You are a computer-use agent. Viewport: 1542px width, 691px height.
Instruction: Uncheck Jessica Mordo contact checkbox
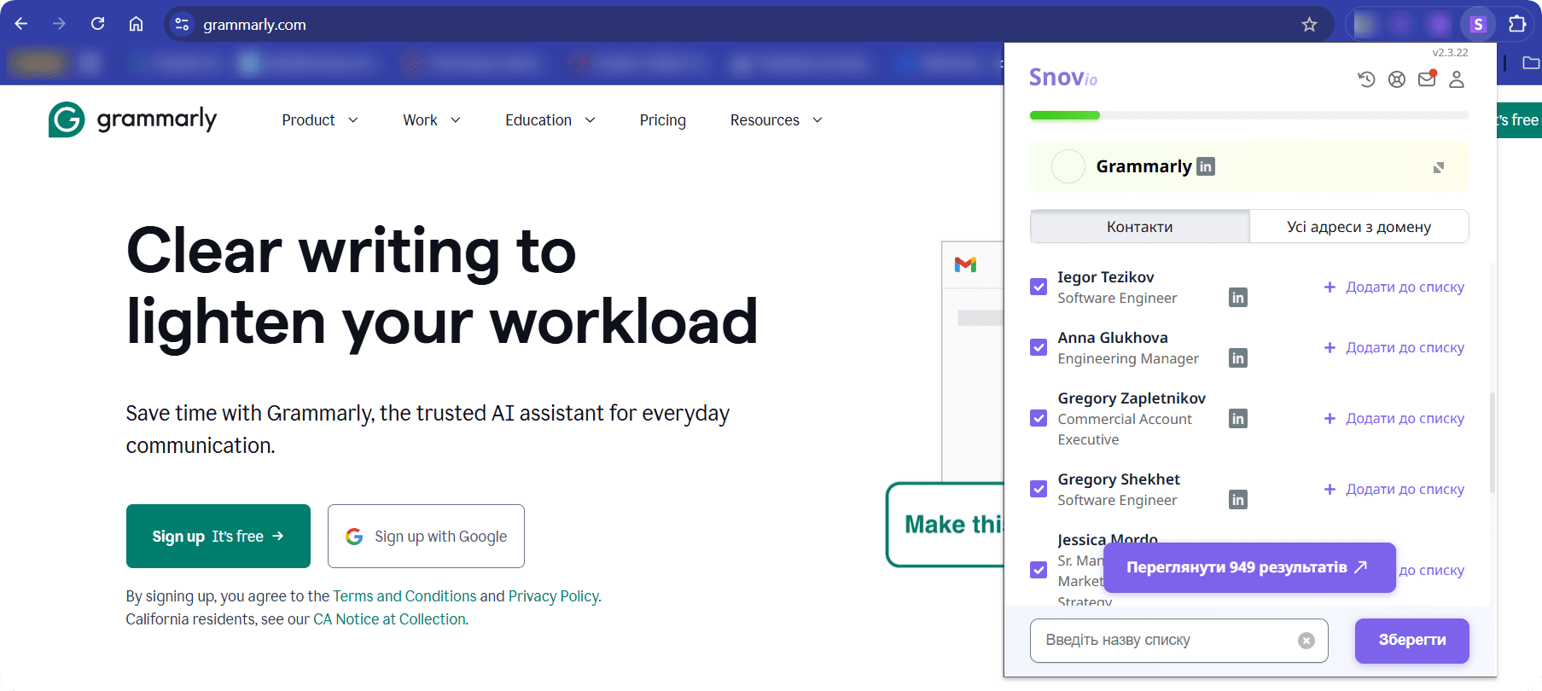pyautogui.click(x=1039, y=570)
